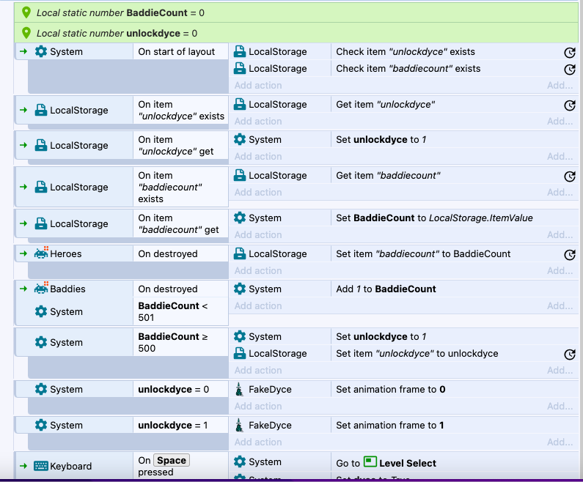Click FakeDyce icon for Set animation frame to 1

click(x=240, y=425)
